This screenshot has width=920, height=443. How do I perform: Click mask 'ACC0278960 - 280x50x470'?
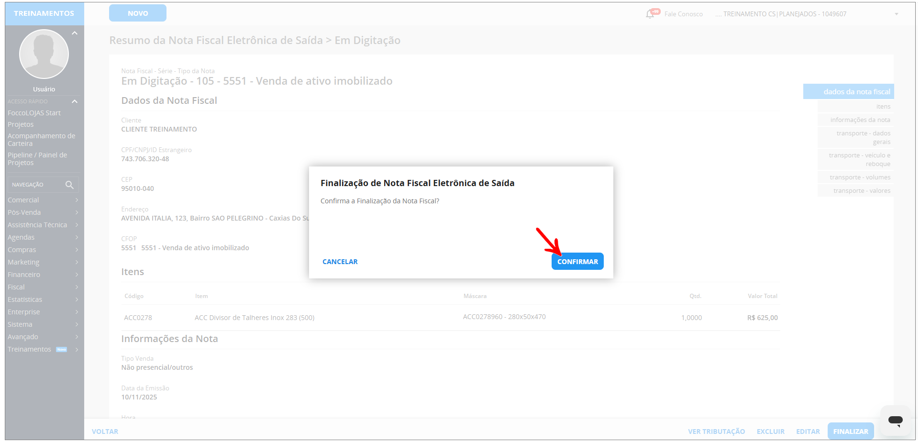pos(504,317)
